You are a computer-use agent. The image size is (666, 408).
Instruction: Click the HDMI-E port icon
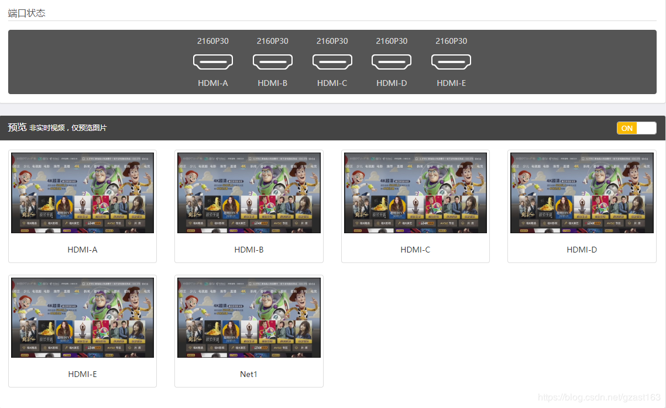[451, 62]
